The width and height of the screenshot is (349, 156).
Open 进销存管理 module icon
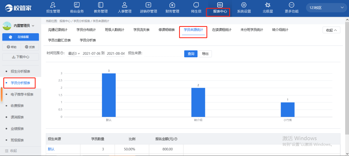148,5
